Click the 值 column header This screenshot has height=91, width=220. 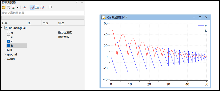point(34,23)
